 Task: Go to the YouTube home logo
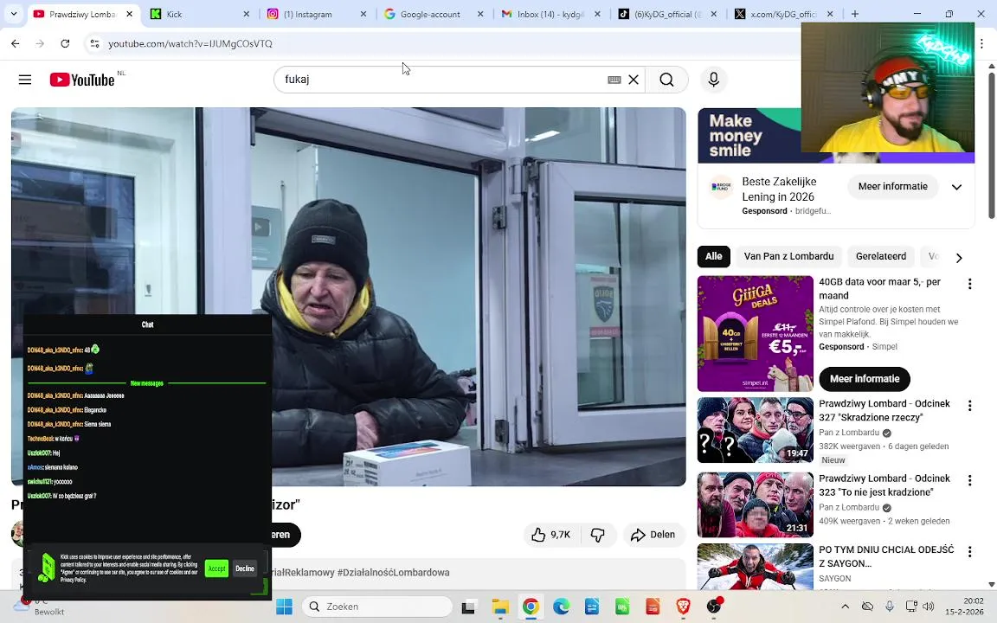click(x=82, y=80)
